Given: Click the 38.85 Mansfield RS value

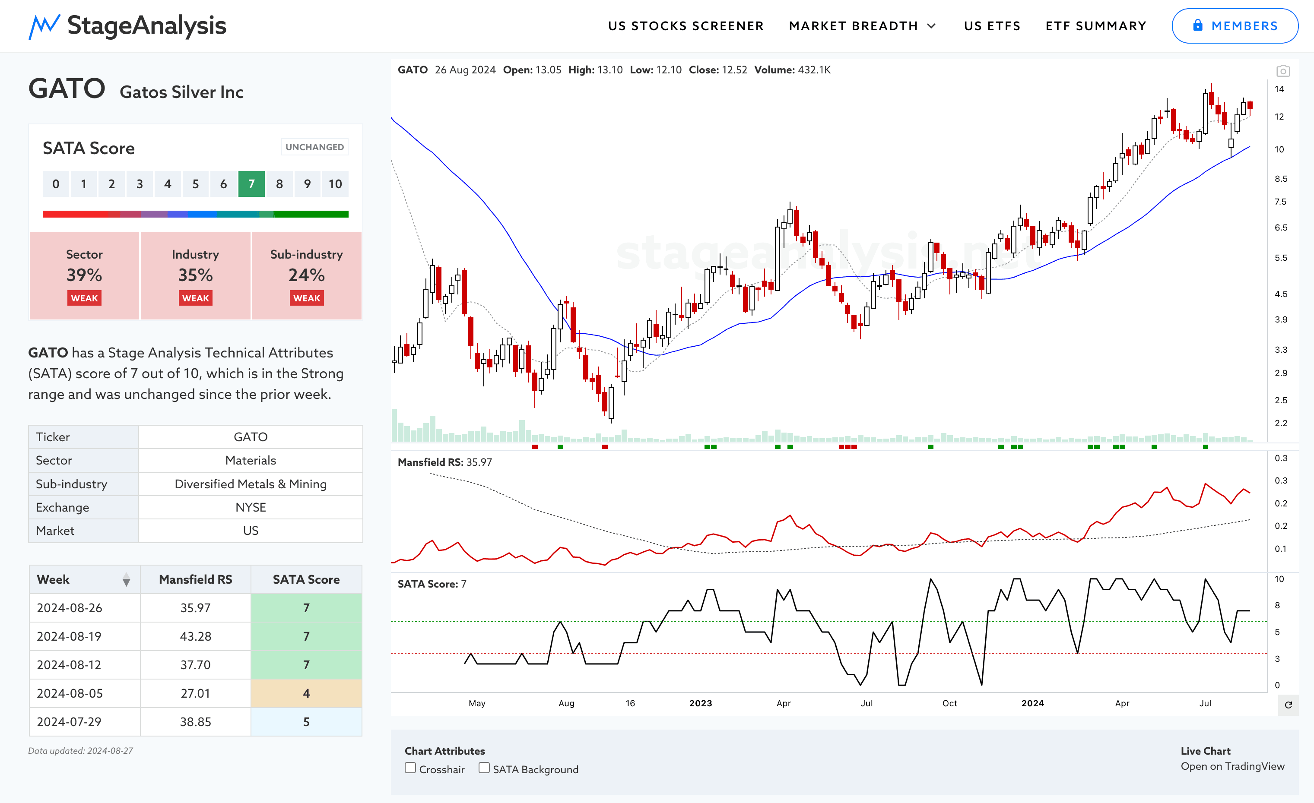Looking at the screenshot, I should (x=195, y=722).
